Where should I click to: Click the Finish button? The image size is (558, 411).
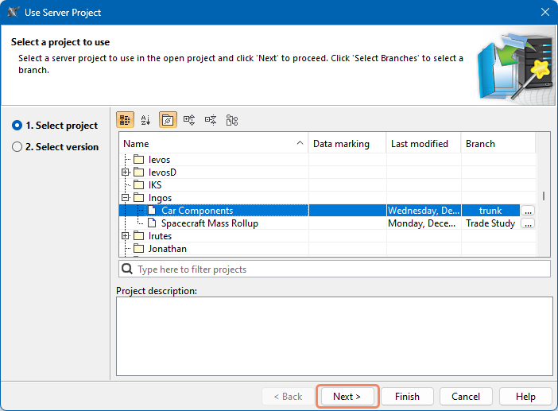click(x=407, y=397)
